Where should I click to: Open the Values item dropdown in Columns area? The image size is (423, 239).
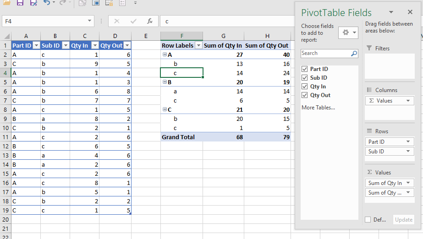tap(408, 101)
